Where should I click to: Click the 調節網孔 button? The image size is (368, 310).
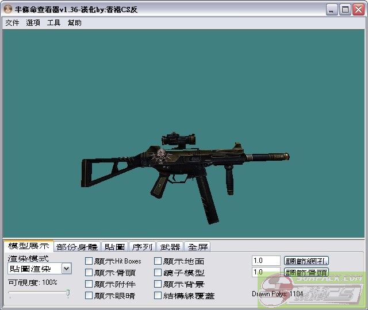tap(307, 261)
